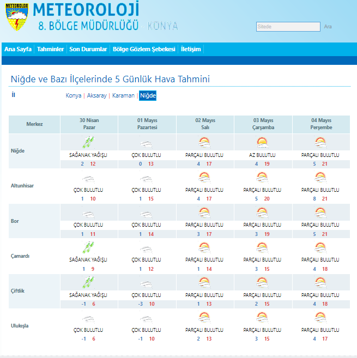The image size is (357, 358).
Task: Click the Niğde row label
Action: pos(17,151)
